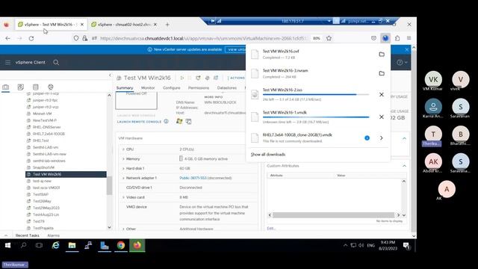Open File Explorer from the taskbar

tap(72, 245)
